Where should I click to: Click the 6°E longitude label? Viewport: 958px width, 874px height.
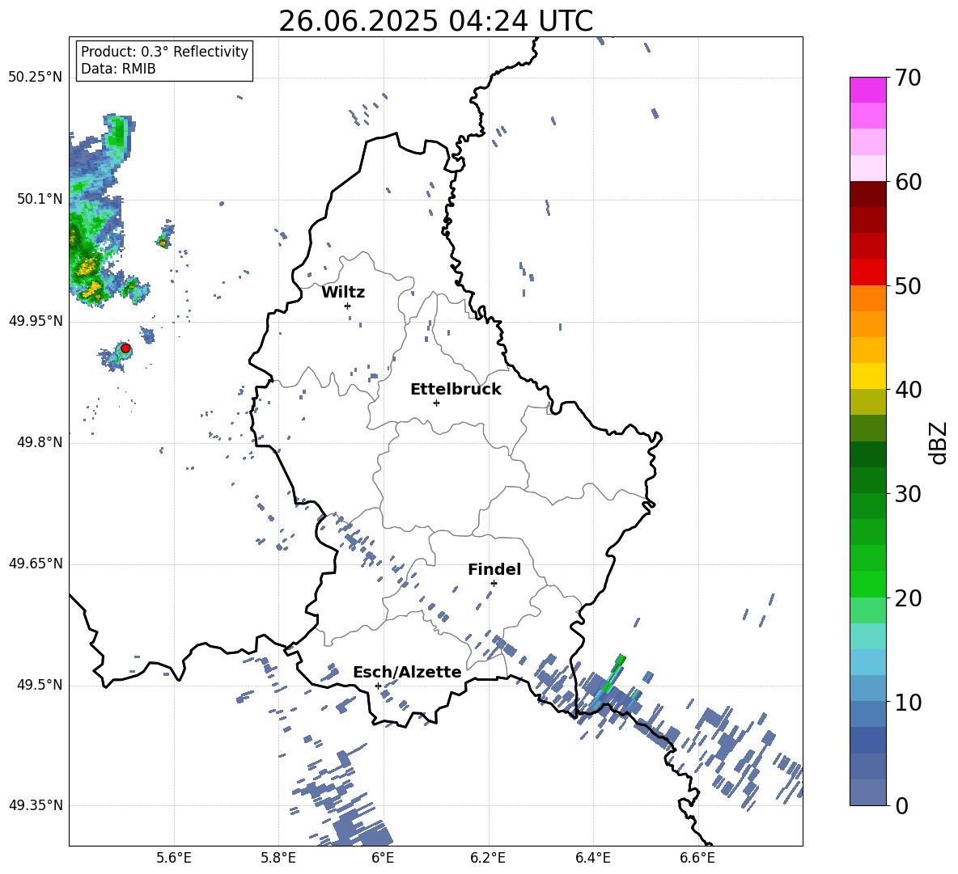(383, 858)
